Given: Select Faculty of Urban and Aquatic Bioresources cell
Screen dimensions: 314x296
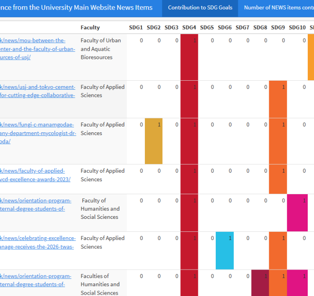Looking at the screenshot, I should coord(100,49).
